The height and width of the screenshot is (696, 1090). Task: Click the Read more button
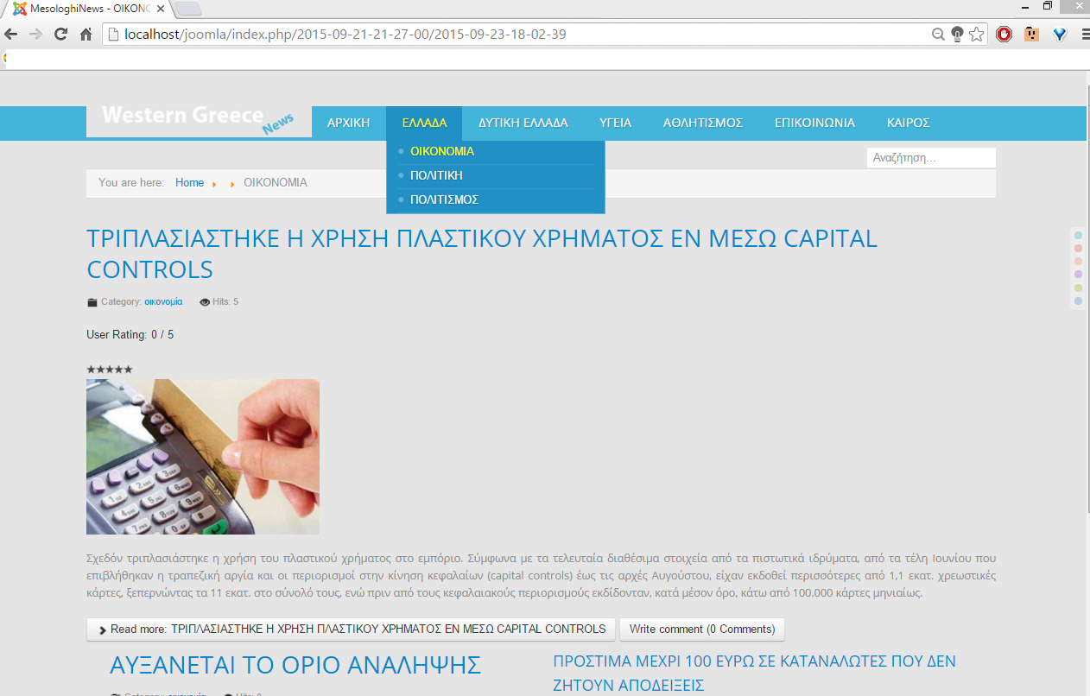point(351,630)
